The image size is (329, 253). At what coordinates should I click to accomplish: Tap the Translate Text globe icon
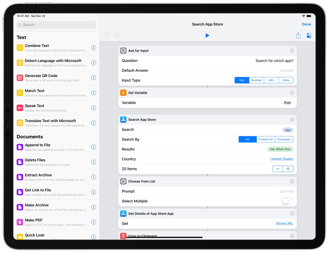(x=20, y=123)
